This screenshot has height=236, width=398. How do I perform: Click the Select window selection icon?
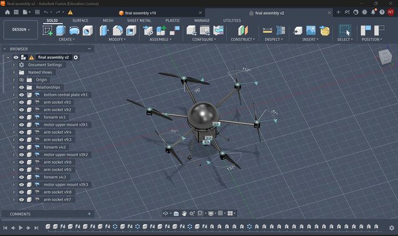pyautogui.click(x=345, y=31)
